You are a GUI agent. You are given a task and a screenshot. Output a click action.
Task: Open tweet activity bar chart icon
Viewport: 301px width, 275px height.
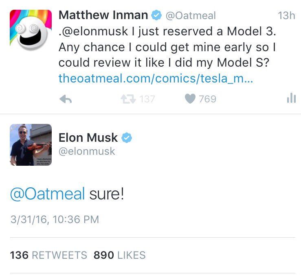point(291,98)
